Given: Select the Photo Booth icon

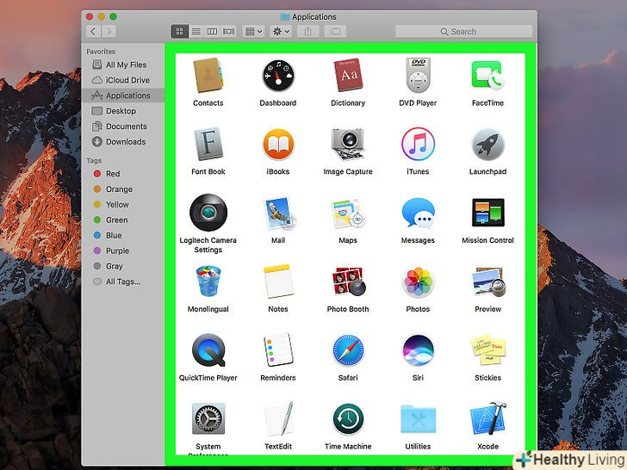Looking at the screenshot, I should [348, 281].
